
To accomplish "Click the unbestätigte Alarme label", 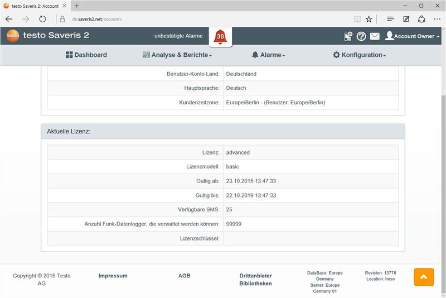I will tap(178, 36).
